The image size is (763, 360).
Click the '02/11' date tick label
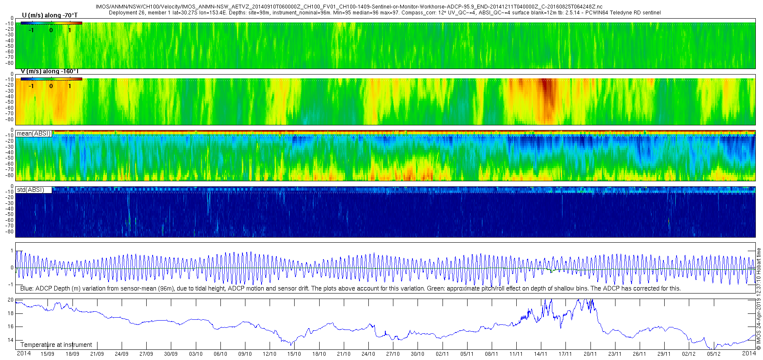click(x=442, y=354)
